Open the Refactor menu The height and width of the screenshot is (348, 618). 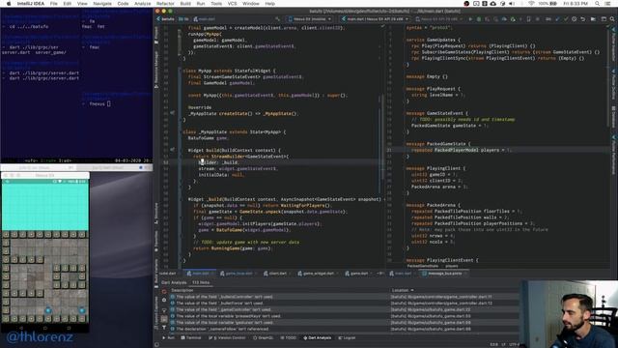coord(165,4)
